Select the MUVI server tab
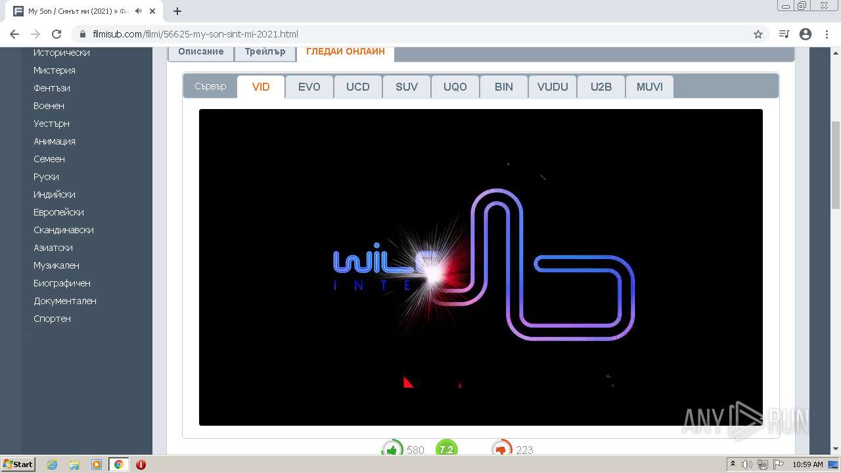The height and width of the screenshot is (473, 841). coord(650,87)
